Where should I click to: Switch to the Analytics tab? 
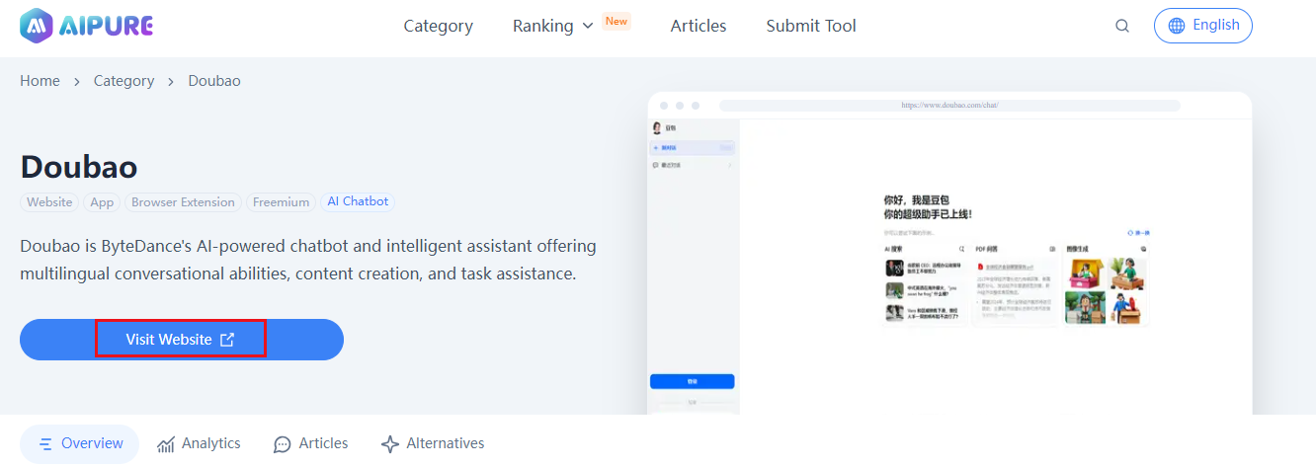(x=199, y=443)
